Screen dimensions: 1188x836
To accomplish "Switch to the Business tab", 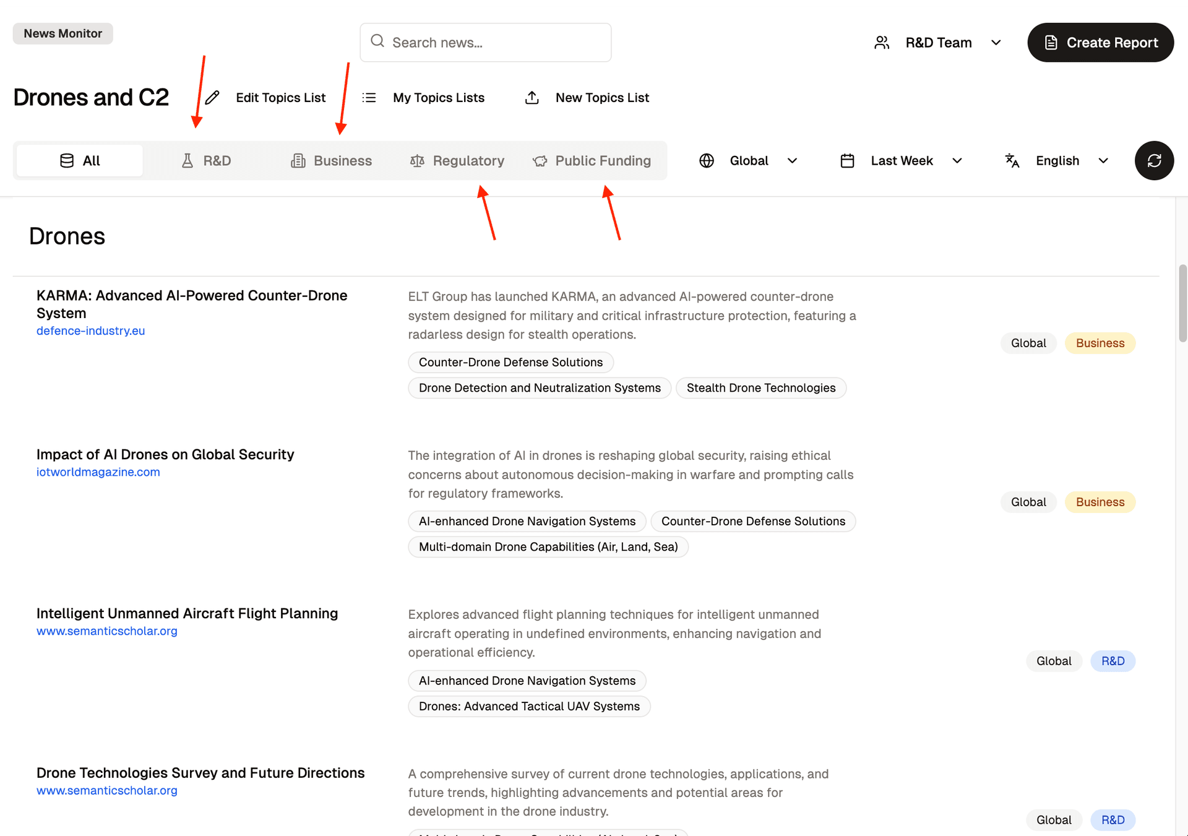I will (331, 161).
